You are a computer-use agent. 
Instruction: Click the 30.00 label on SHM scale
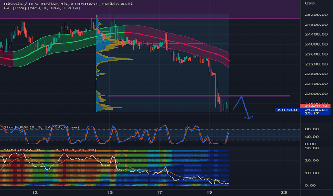coord(312,148)
